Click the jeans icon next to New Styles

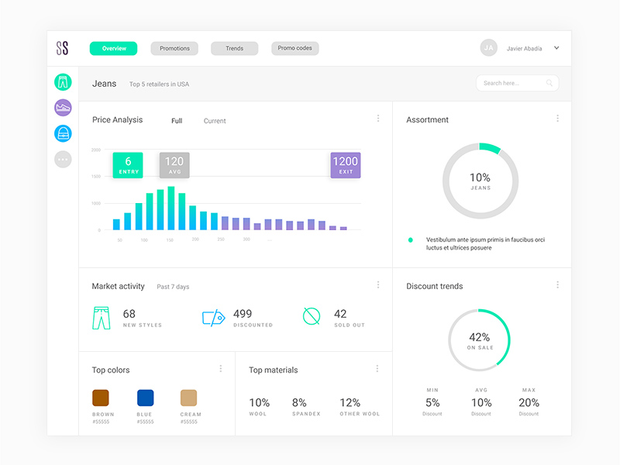pos(101,315)
